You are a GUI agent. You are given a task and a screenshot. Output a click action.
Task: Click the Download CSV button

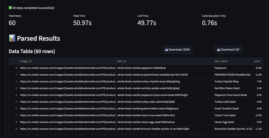click(228, 50)
